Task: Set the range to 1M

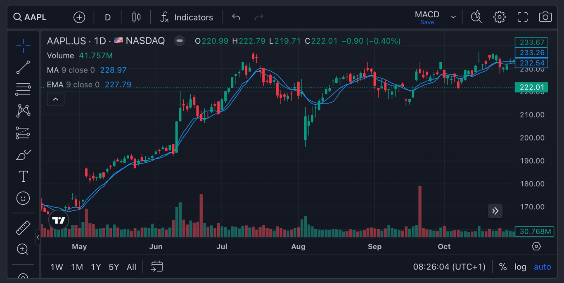Action: pyautogui.click(x=77, y=267)
